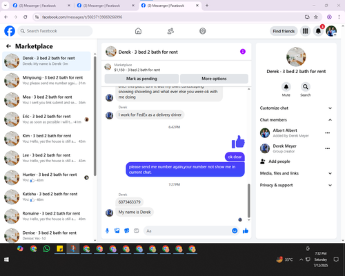Send a thumbs-up like from composer
Screen dimensions: 345x276
pos(246,230)
